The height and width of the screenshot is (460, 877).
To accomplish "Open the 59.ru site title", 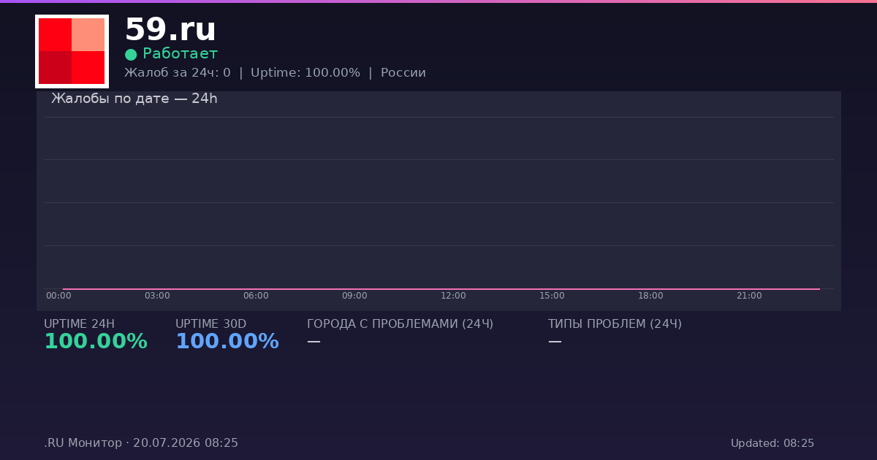I will click(170, 30).
